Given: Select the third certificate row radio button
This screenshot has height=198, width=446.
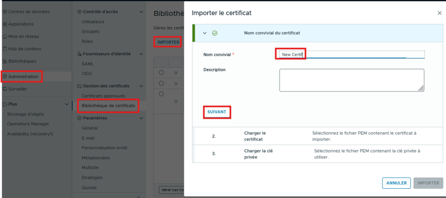Looking at the screenshot, I should (161, 94).
